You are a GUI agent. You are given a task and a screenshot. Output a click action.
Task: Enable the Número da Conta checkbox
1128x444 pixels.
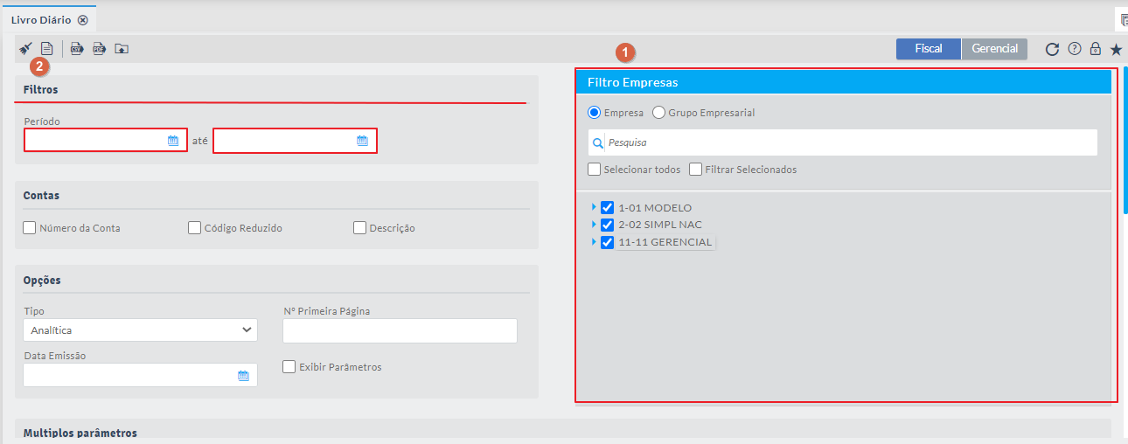[x=30, y=228]
